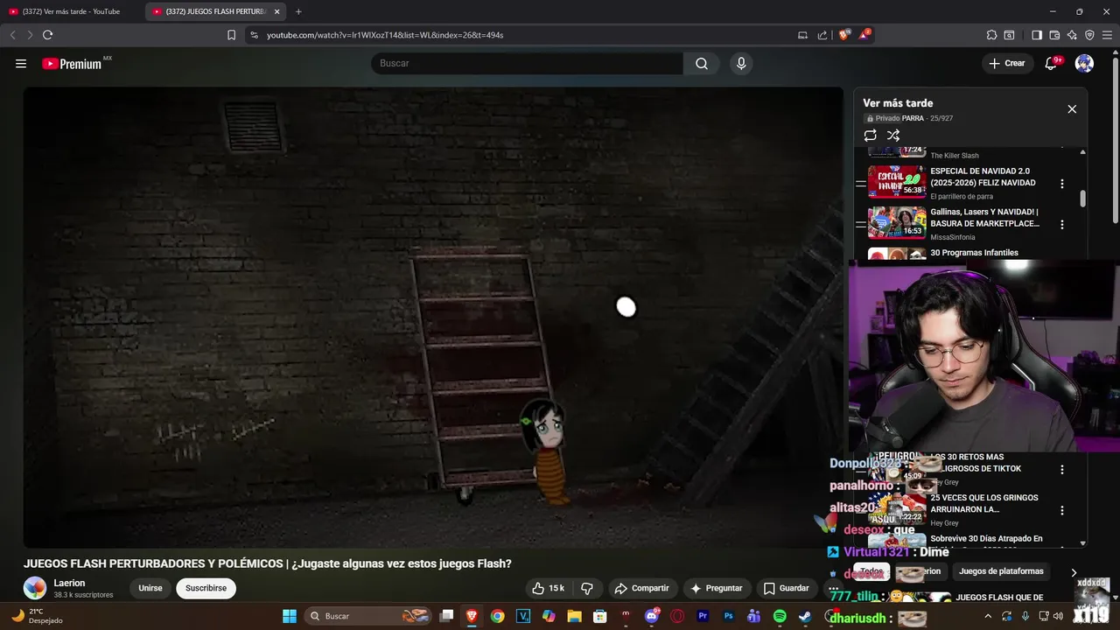Open Premiere Pro from taskbar
The image size is (1120, 630).
click(x=703, y=616)
